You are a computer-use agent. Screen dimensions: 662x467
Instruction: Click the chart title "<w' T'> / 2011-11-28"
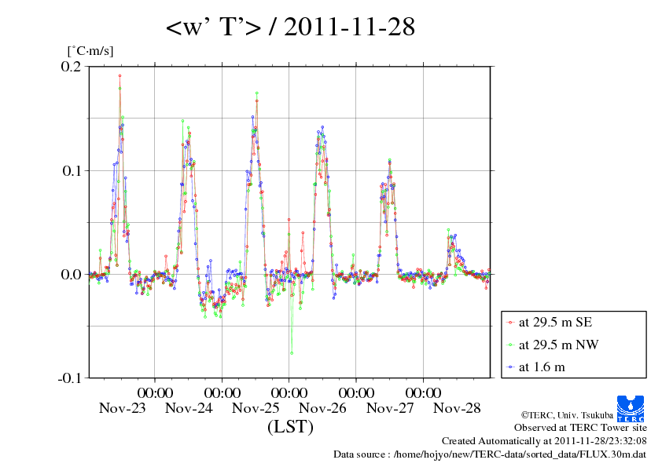click(x=290, y=27)
